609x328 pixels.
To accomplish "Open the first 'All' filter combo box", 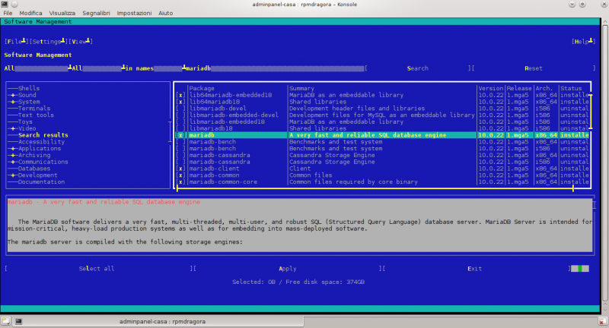I will tap(37, 68).
